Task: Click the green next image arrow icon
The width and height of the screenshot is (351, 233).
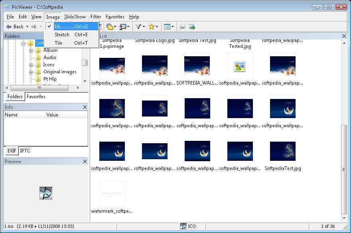Action: 192,27
